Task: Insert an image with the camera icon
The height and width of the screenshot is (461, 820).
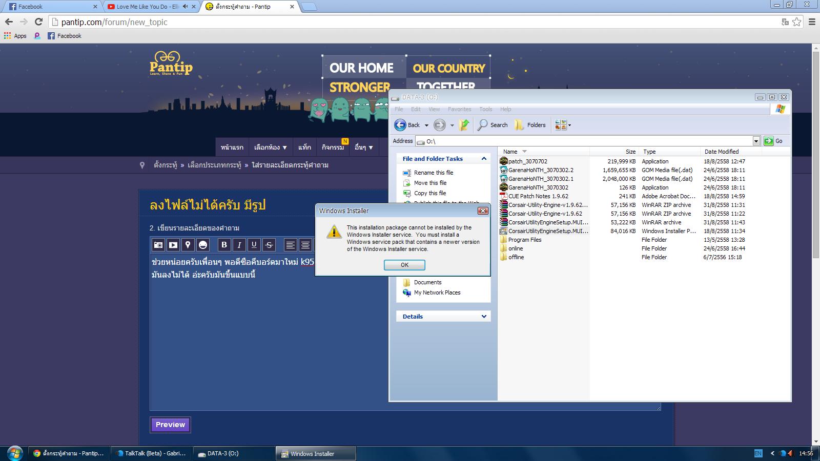Action: pyautogui.click(x=158, y=245)
